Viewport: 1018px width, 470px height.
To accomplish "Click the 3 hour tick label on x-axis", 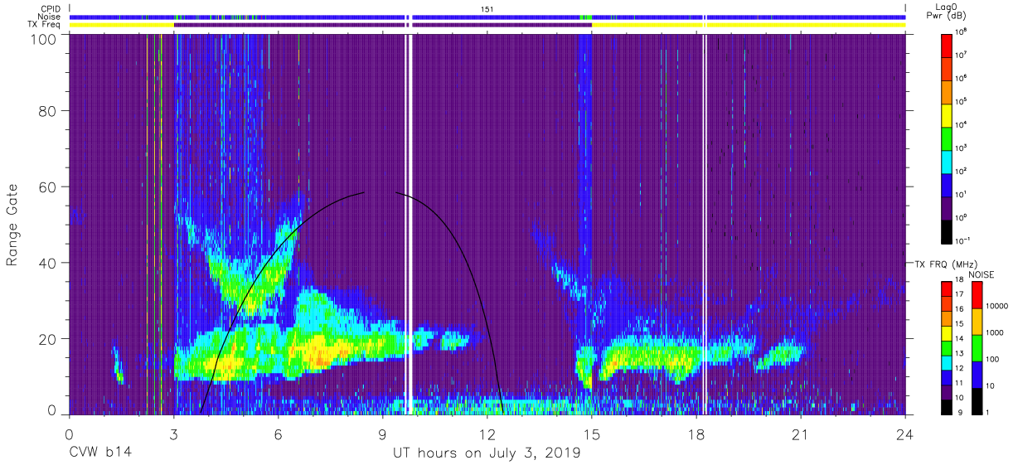I will [174, 434].
